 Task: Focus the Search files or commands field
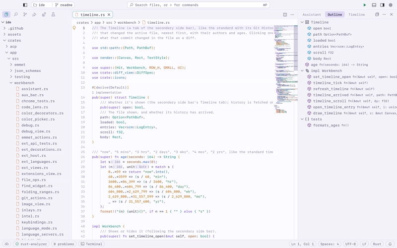click(x=198, y=5)
